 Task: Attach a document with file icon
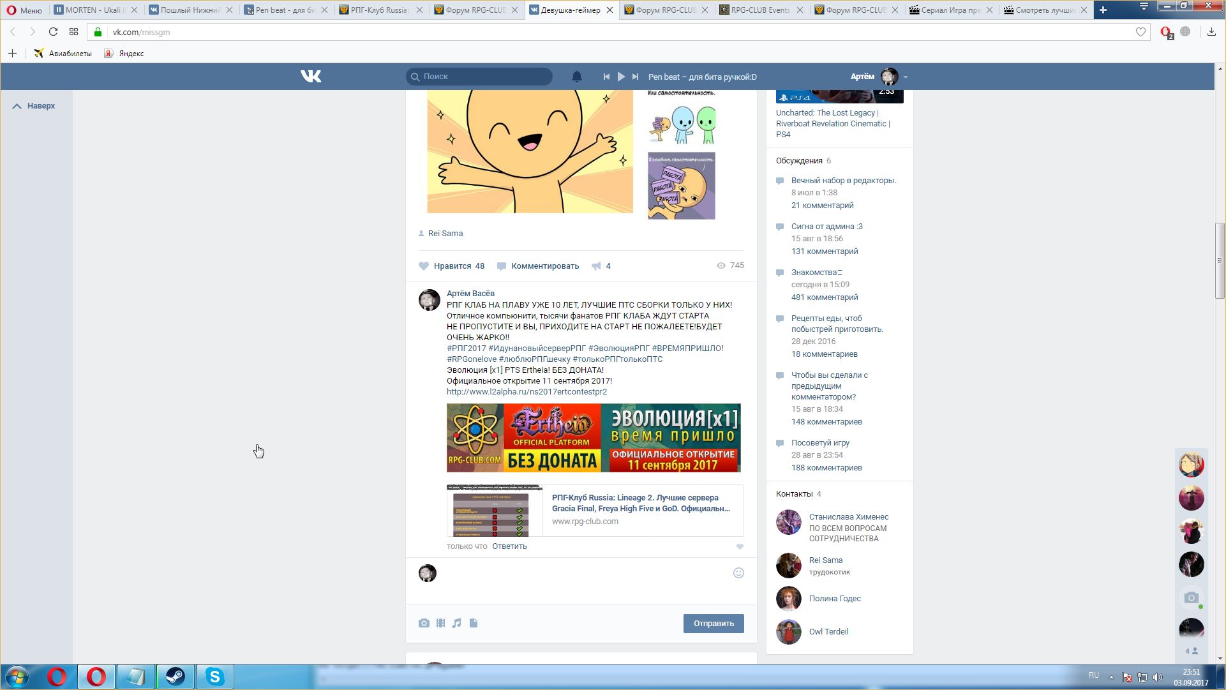[474, 624]
